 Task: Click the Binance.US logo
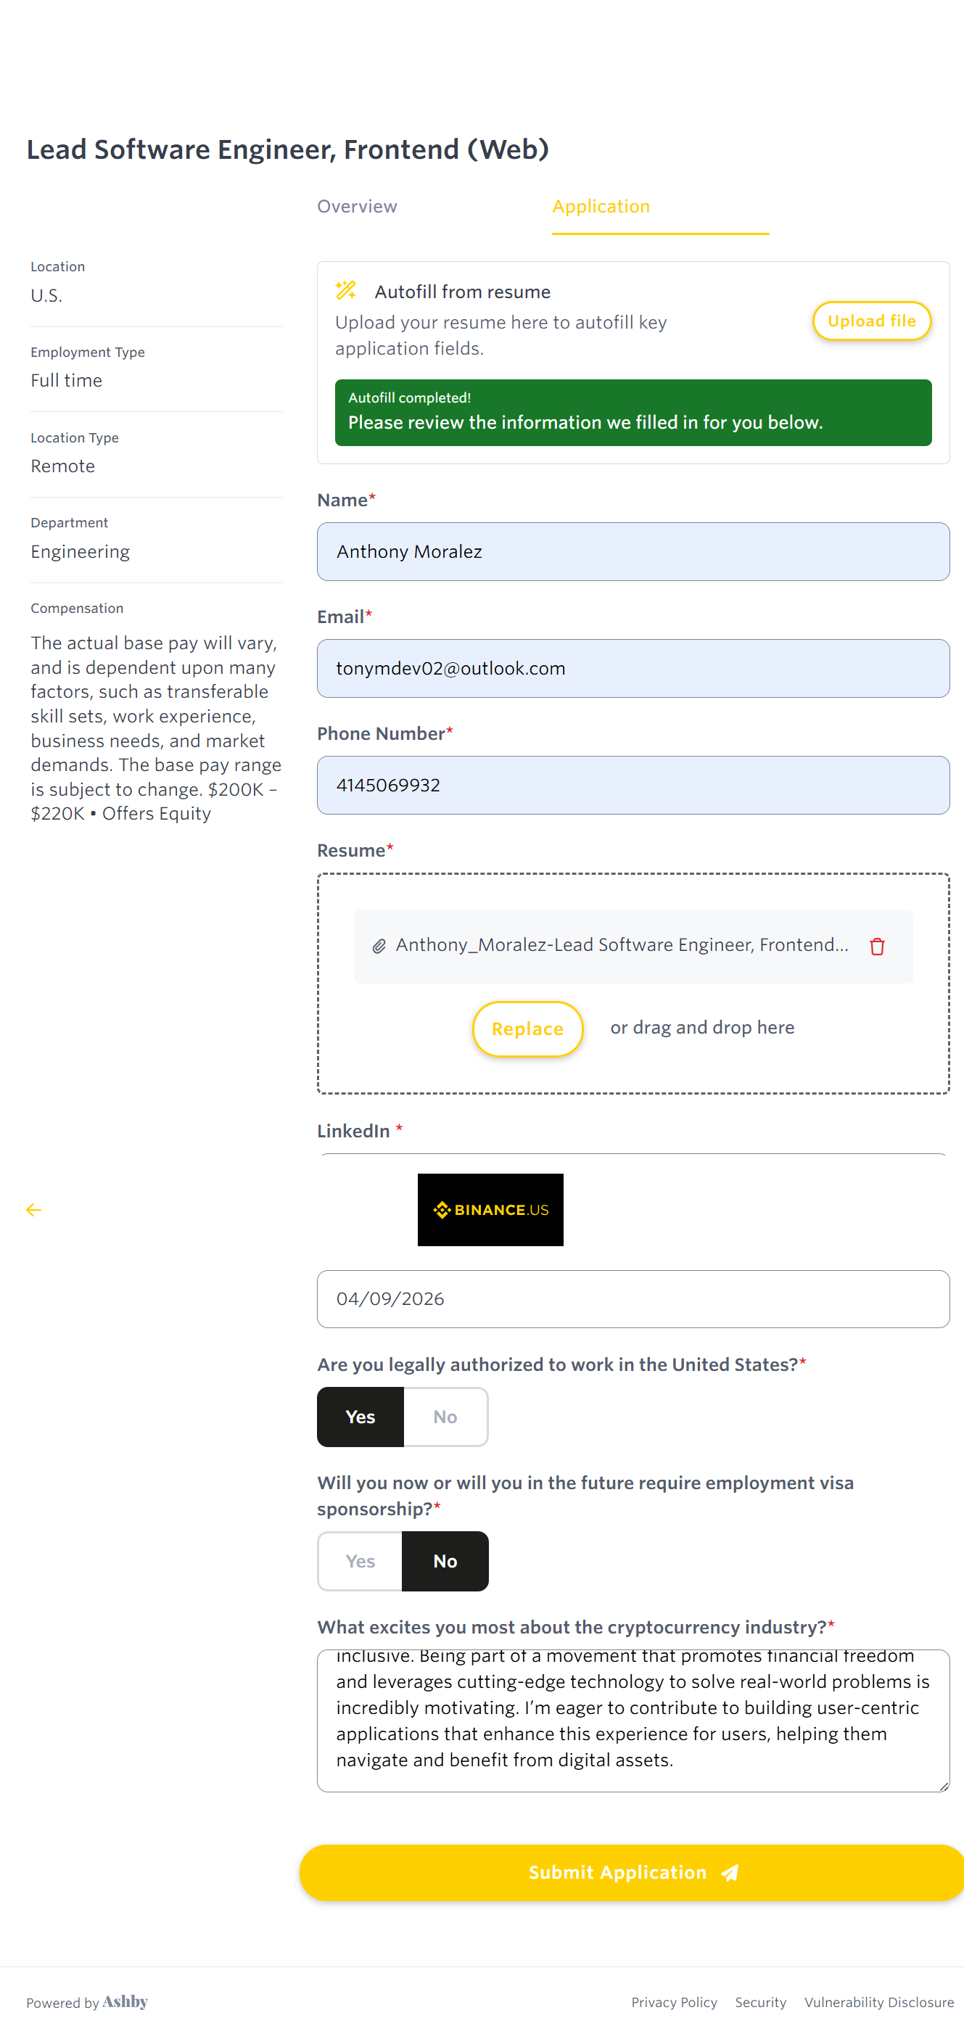(490, 1209)
